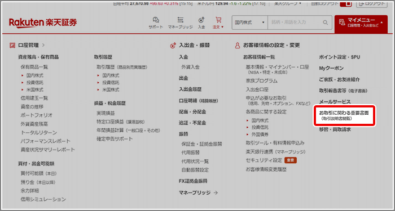This screenshot has width=395, height=211.
Task: Open FX証拠金振替
Action: click(x=193, y=181)
